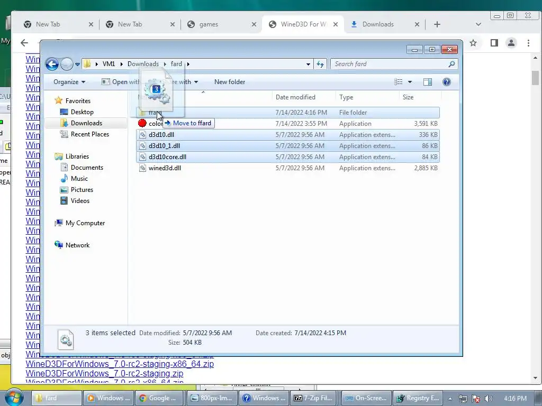542x406 pixels.
Task: Click the search magnifier icon
Action: [451, 64]
